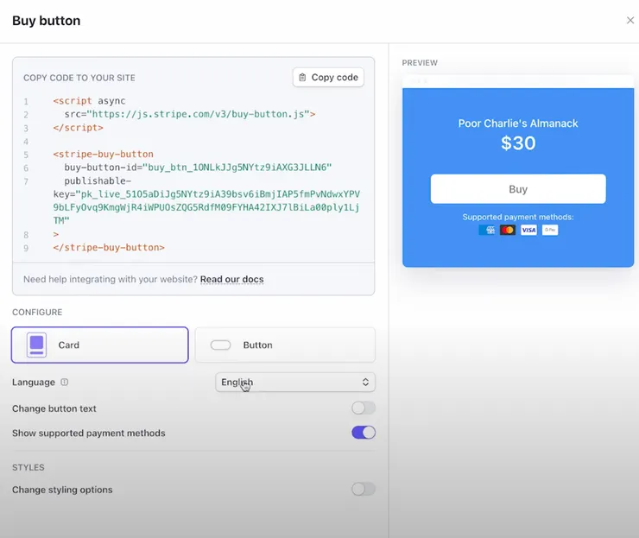Click the Poor Charlie's Almanack title
Screen dimensions: 639x538
pos(518,123)
